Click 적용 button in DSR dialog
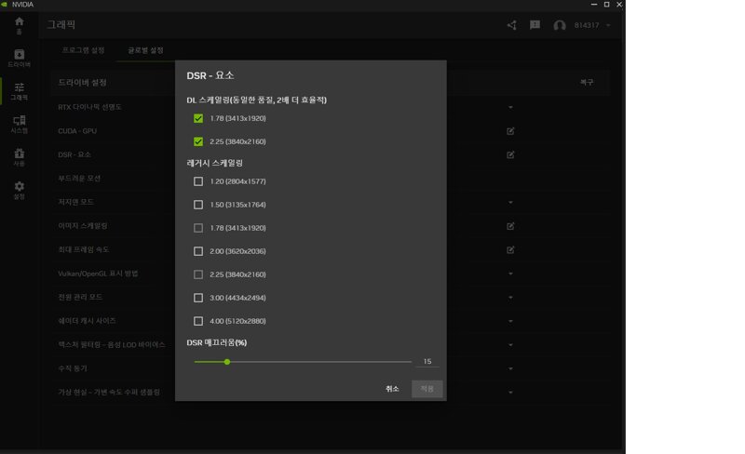This screenshot has width=745, height=454. coord(427,389)
